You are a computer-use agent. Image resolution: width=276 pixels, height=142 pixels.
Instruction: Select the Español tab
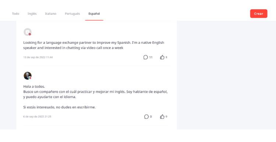click(94, 14)
